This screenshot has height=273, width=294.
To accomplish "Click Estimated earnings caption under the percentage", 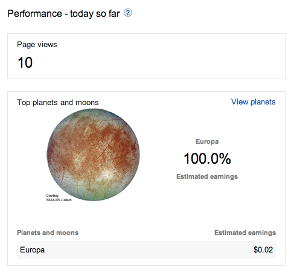I will tap(207, 176).
